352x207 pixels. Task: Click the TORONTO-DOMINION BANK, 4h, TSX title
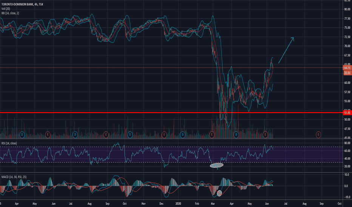22,4
